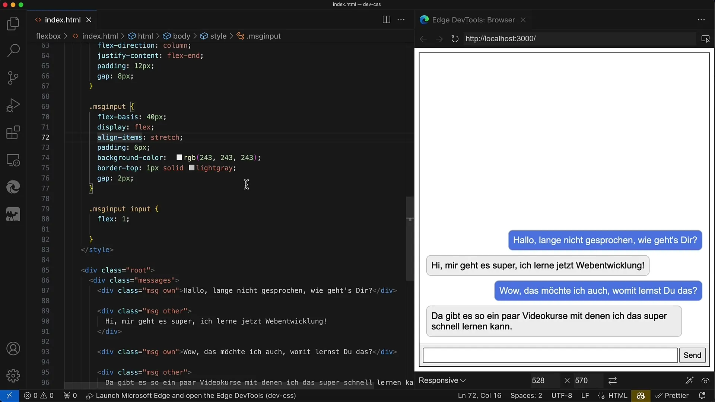Click message 'Wow, das möchte ich auch' bubble
Image resolution: width=715 pixels, height=402 pixels.
click(598, 291)
